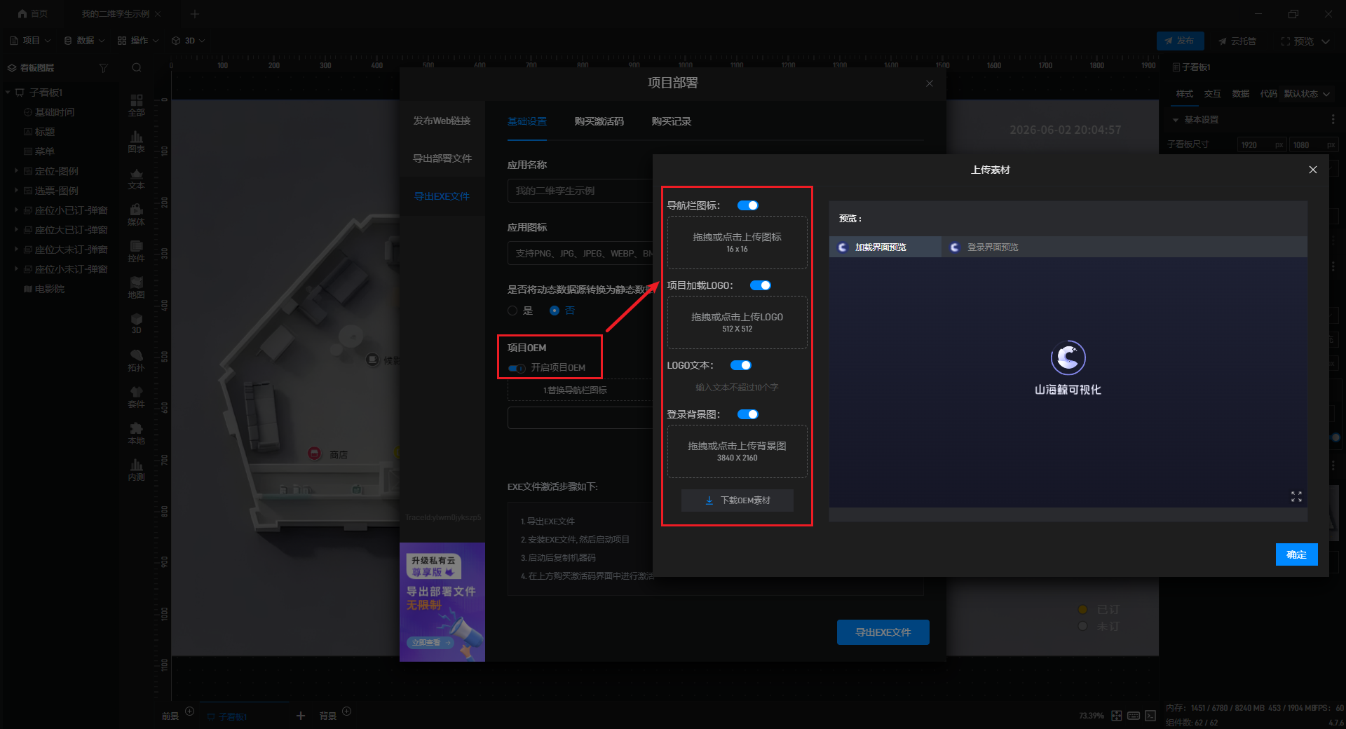Screen dimensions: 1346x729
Task: Click the 预览 button
Action: pyautogui.click(x=1298, y=41)
